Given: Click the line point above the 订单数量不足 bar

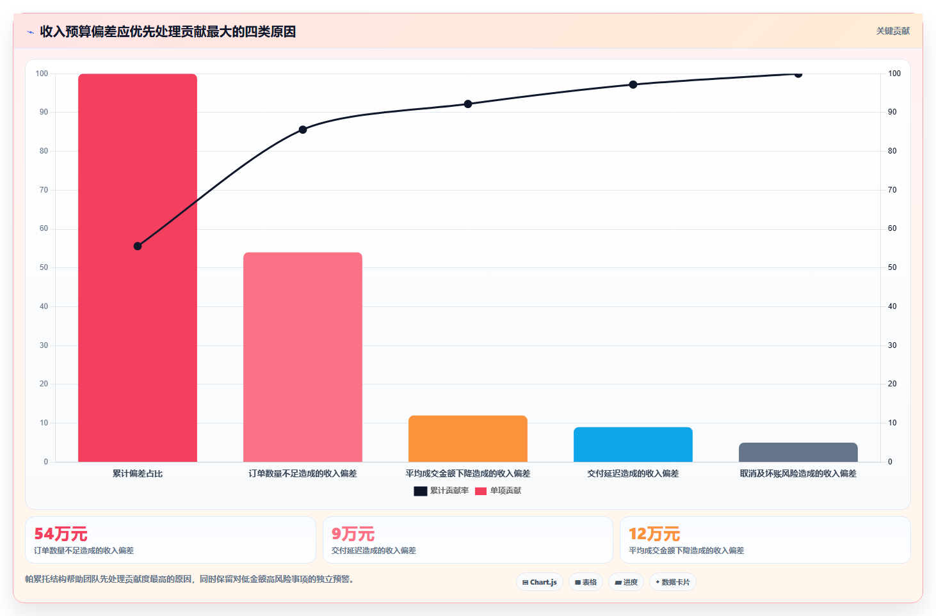Looking at the screenshot, I should click(x=303, y=130).
